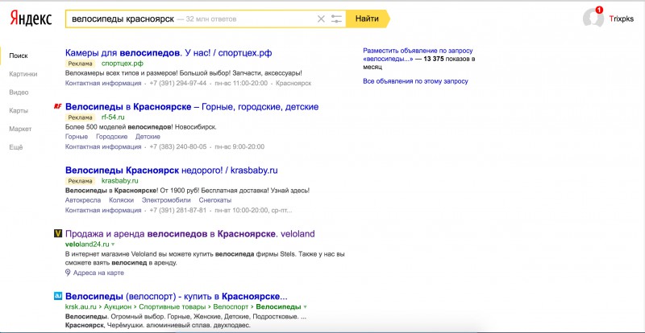This screenshot has width=645, height=333.
Task: Click the Яндекс logo
Action: (x=31, y=18)
